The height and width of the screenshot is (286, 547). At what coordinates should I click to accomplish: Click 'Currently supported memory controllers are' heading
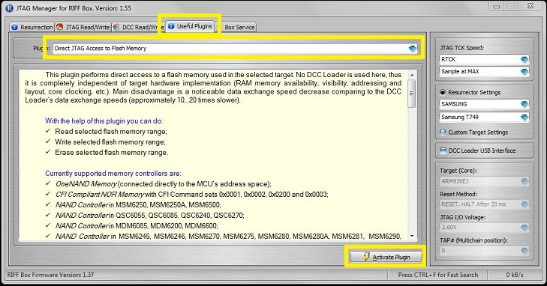[113, 173]
